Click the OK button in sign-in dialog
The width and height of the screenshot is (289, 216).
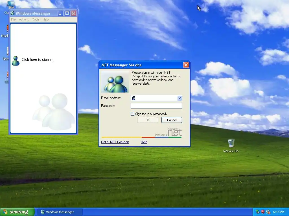click(148, 120)
